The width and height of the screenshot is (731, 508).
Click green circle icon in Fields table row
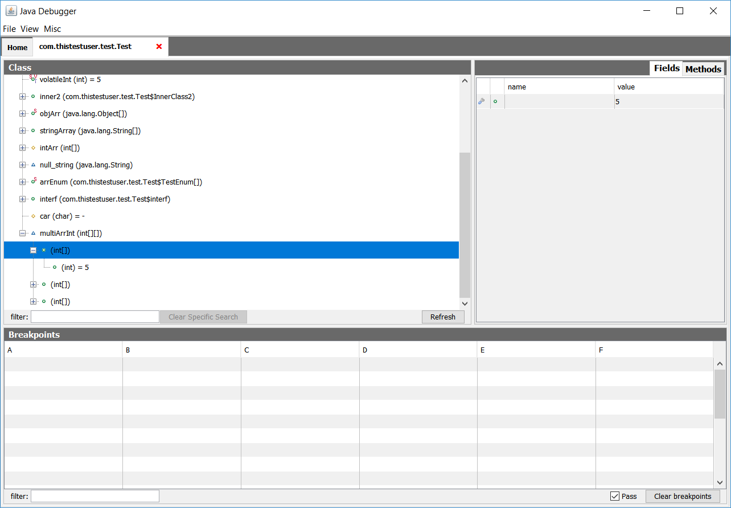coord(495,101)
